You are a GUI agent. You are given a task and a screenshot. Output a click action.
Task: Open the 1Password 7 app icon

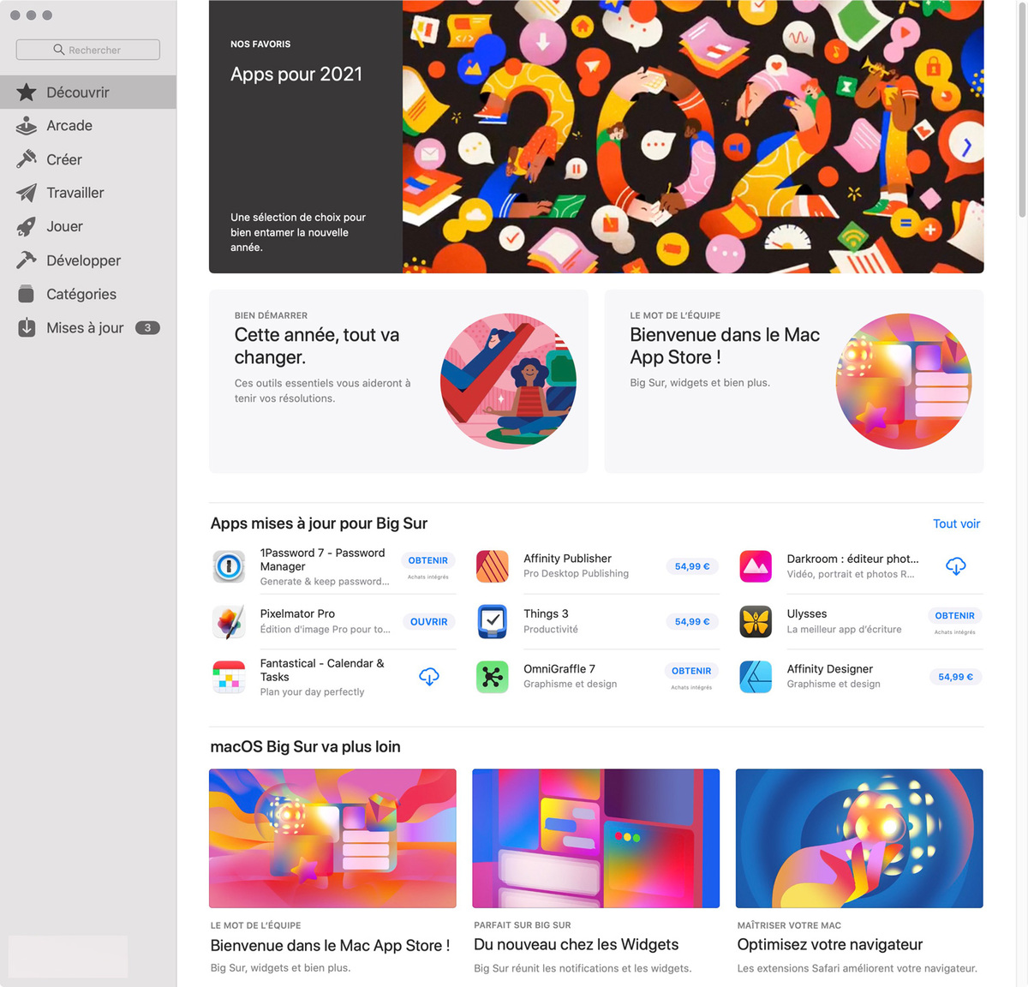(x=229, y=566)
